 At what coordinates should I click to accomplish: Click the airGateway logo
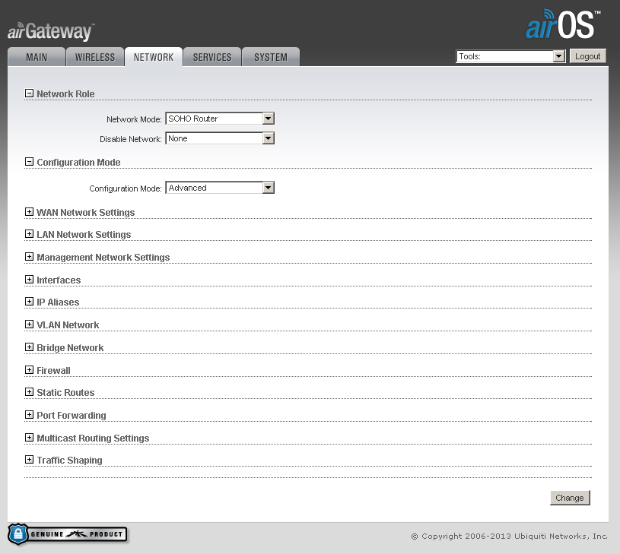click(49, 30)
